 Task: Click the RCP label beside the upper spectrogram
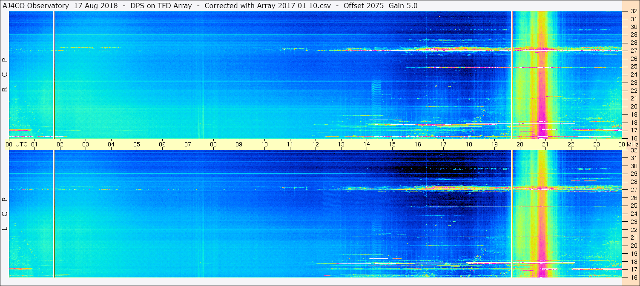point(5,75)
